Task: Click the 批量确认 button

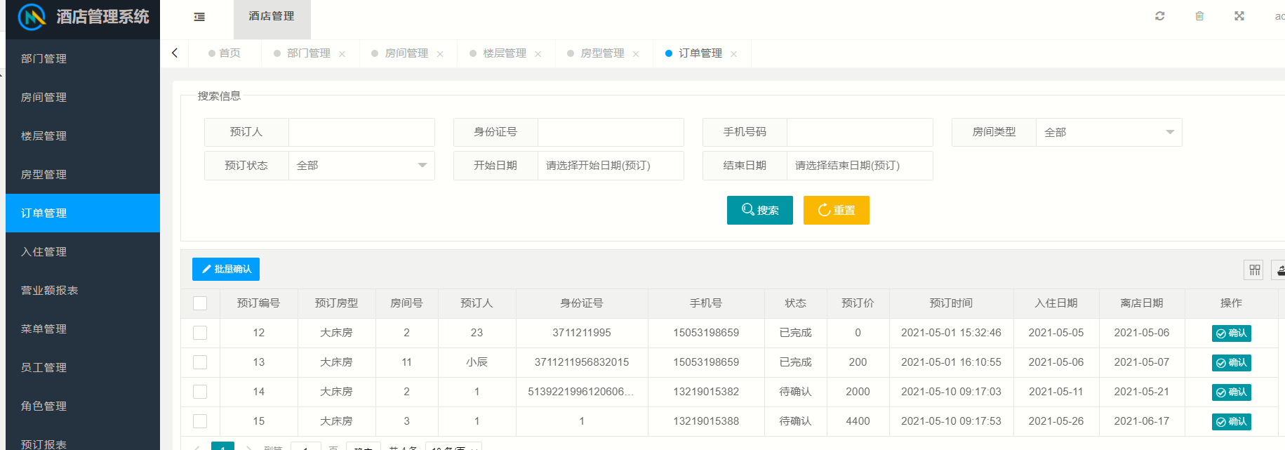Action: click(x=226, y=269)
